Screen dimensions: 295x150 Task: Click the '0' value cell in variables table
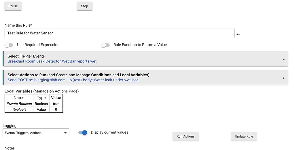56,110
